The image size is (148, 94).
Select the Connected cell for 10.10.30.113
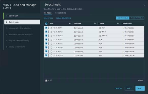tap(78, 36)
